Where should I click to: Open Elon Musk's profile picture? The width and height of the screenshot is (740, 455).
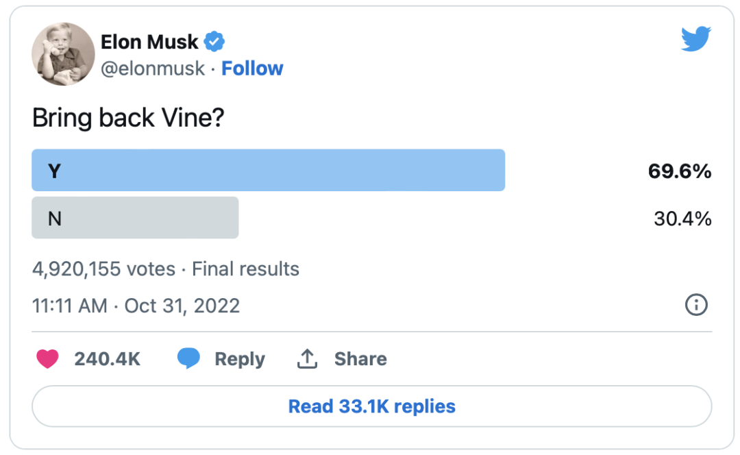click(x=63, y=54)
